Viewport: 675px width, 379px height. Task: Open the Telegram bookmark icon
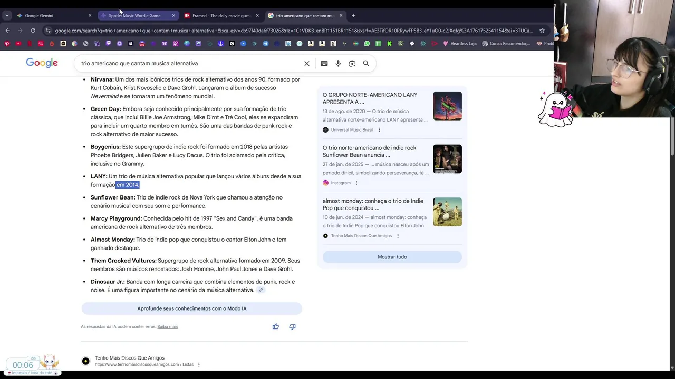[265, 44]
